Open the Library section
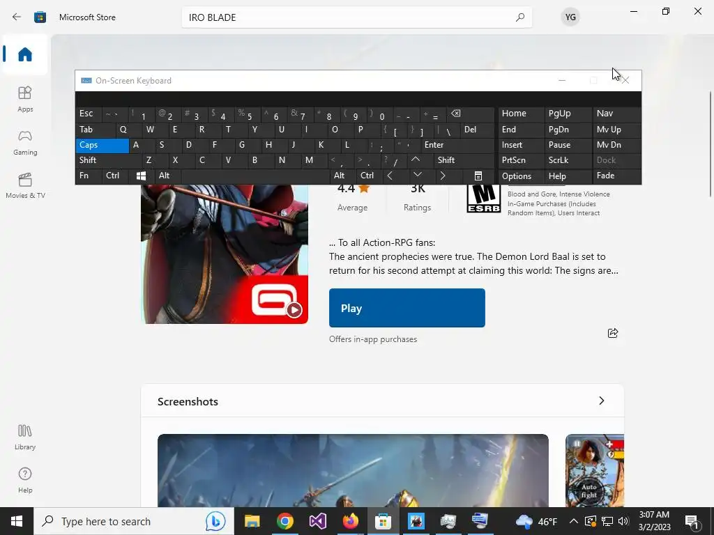This screenshot has height=535, width=714. [25, 437]
